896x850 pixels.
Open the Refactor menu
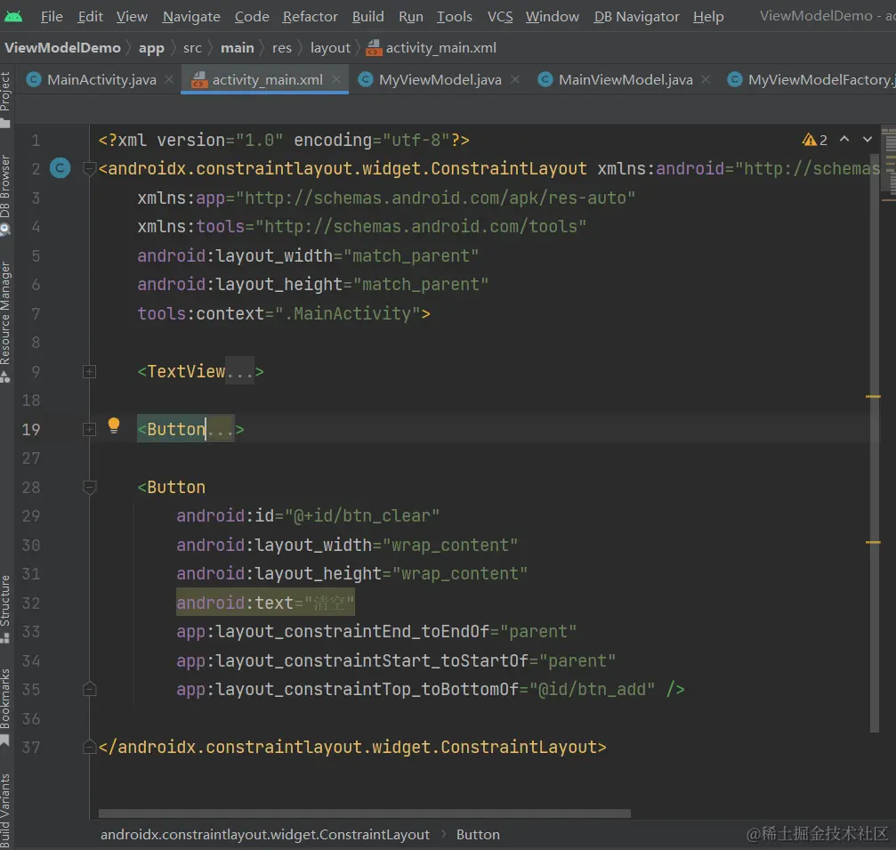coord(310,16)
